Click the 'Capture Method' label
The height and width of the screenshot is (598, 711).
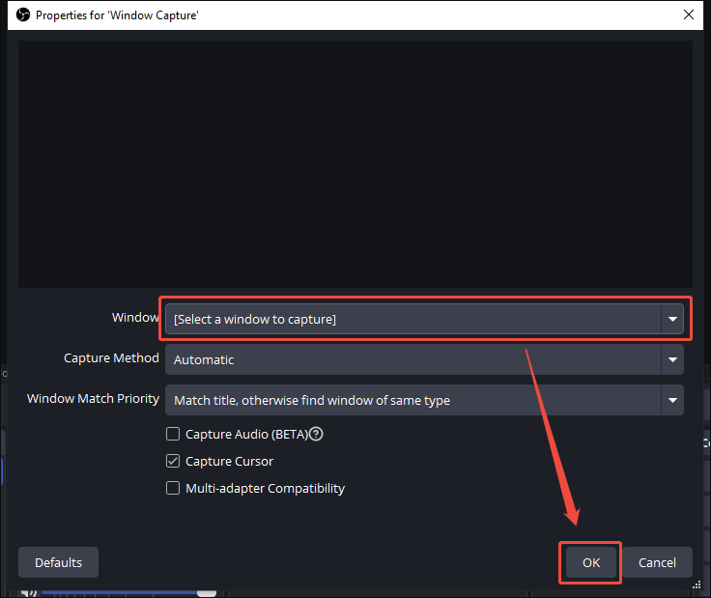pos(111,357)
